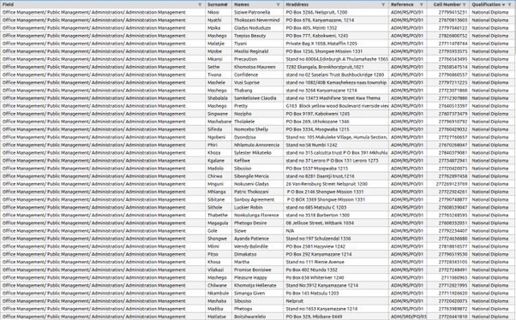Select names cell Luckier Robin
This screenshot has width=516, height=320.
coord(258,207)
